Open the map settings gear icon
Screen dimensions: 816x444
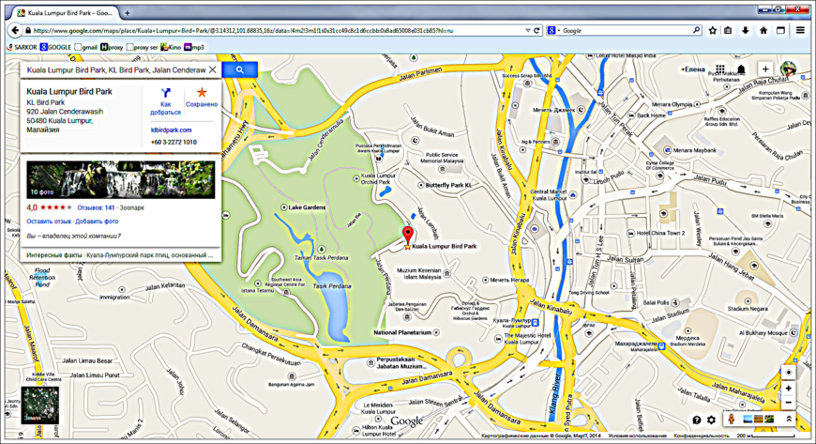point(711,420)
